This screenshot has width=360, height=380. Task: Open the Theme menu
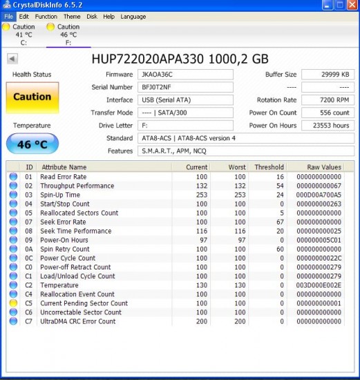[x=72, y=17]
